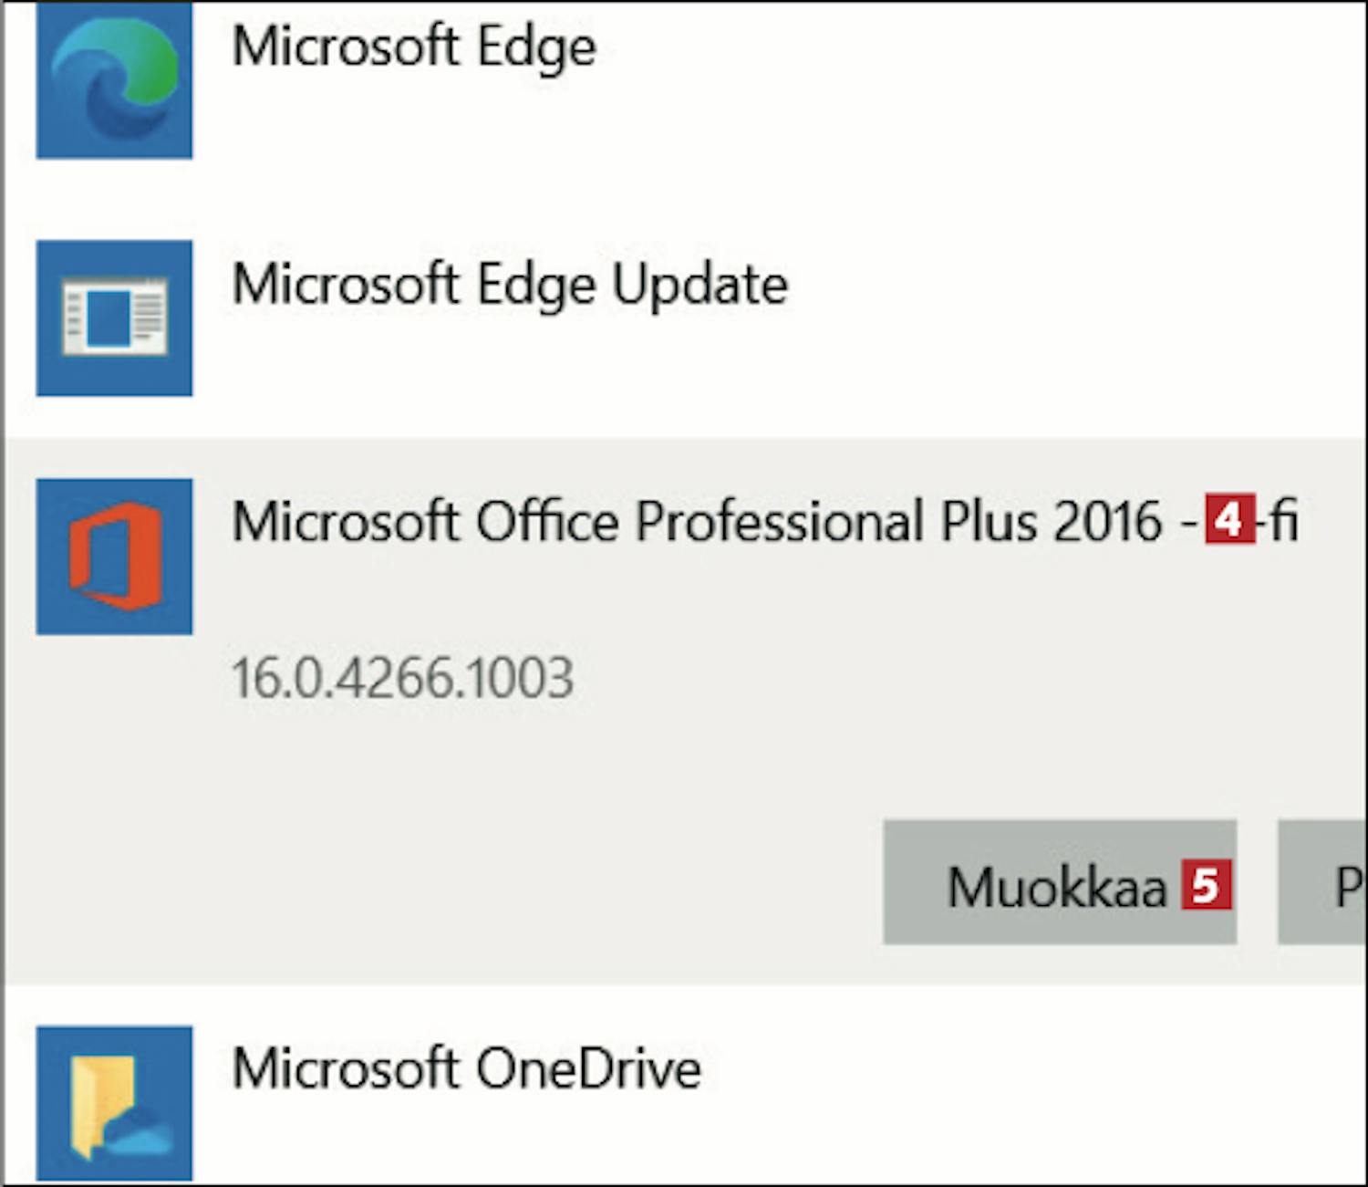Viewport: 1368px width, 1187px height.
Task: Click the partially visible P button beside Muokkaa
Action: coord(1322,882)
